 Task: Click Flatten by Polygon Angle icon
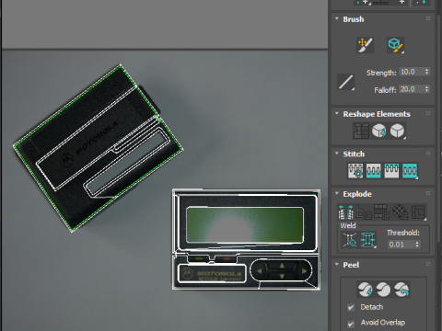point(364,212)
